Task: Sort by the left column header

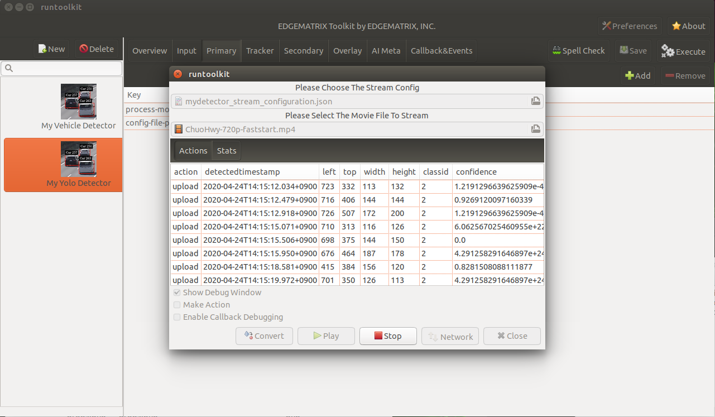Action: (x=329, y=172)
